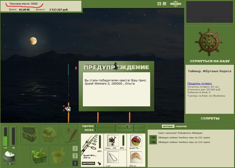
Task: Switch to tackle slot 1
Action: click(75, 148)
